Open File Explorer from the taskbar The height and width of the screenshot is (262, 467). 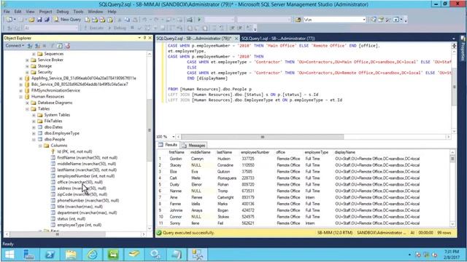71,255
